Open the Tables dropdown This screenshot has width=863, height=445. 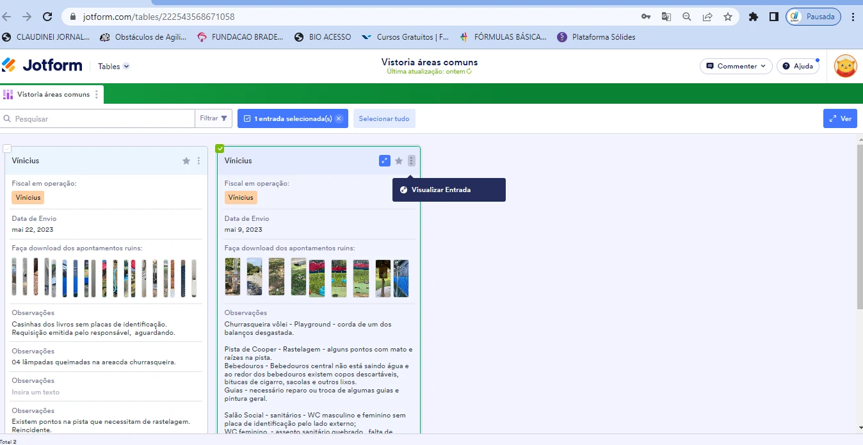point(113,66)
